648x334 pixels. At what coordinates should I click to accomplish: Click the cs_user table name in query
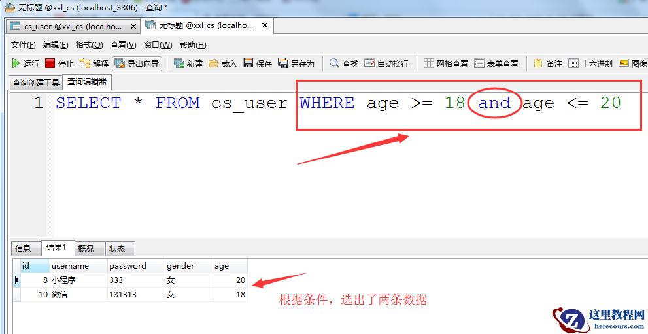point(249,103)
